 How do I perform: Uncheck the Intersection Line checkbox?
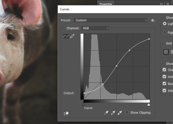point(164,91)
